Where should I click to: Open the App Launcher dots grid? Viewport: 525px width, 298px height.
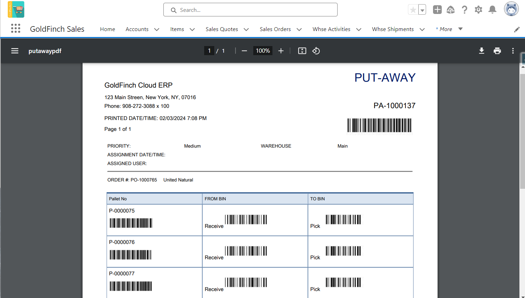click(16, 28)
